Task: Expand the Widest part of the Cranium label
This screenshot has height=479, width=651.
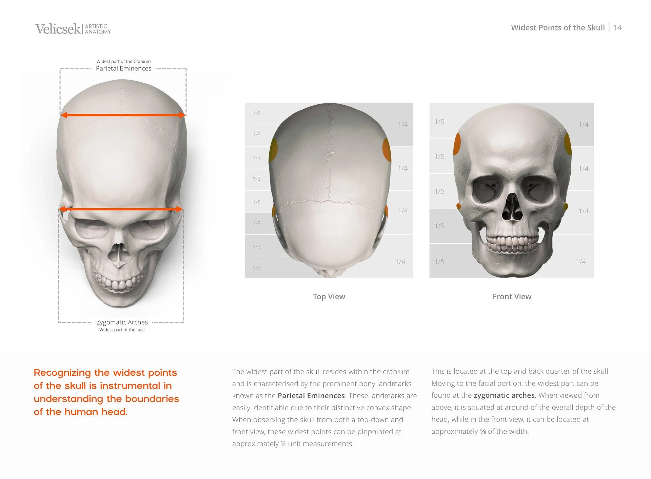Action: (123, 61)
